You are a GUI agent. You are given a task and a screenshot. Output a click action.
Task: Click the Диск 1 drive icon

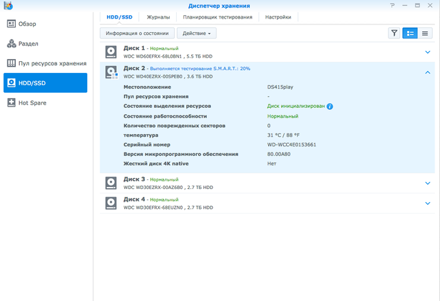tap(111, 52)
